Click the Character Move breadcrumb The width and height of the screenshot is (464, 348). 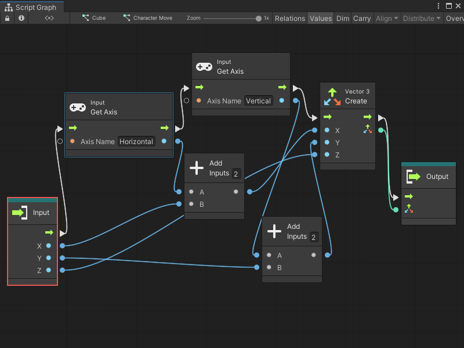click(x=148, y=18)
